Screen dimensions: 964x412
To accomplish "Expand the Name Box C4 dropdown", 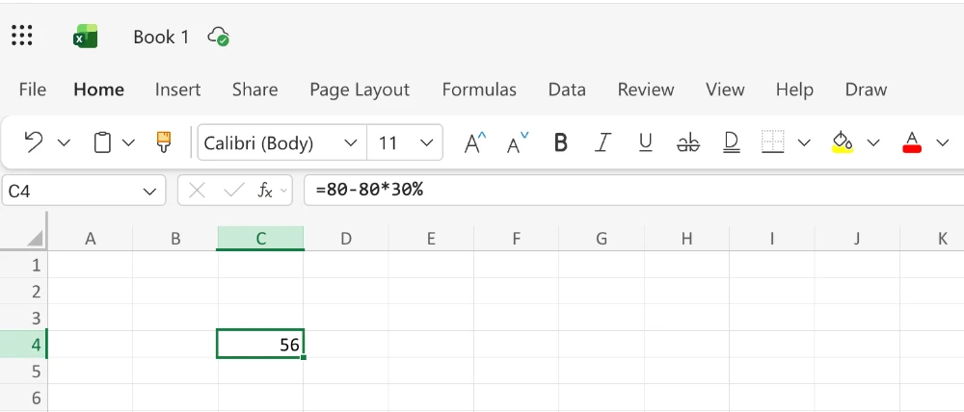I will tap(149, 192).
